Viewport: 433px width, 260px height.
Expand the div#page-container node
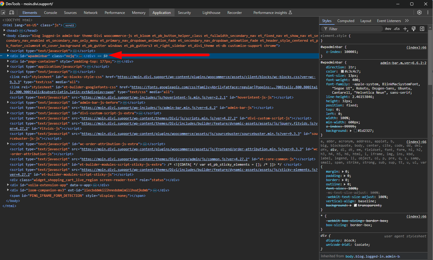coord(8,61)
